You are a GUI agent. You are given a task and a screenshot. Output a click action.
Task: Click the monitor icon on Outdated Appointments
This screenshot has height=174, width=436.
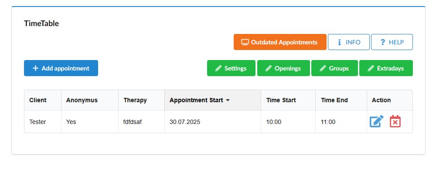click(245, 42)
